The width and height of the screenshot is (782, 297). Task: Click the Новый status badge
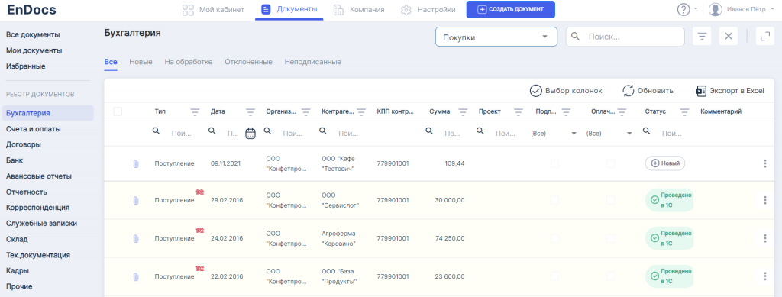point(665,163)
